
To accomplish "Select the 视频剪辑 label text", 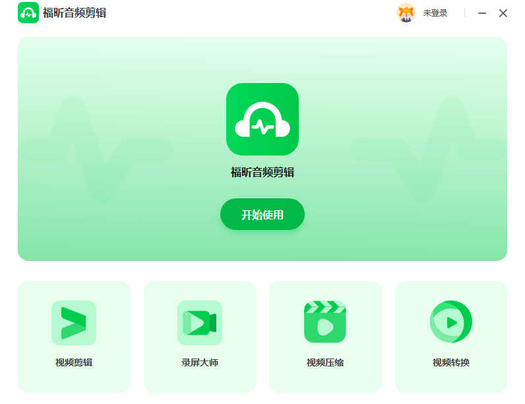I will pos(74,362).
